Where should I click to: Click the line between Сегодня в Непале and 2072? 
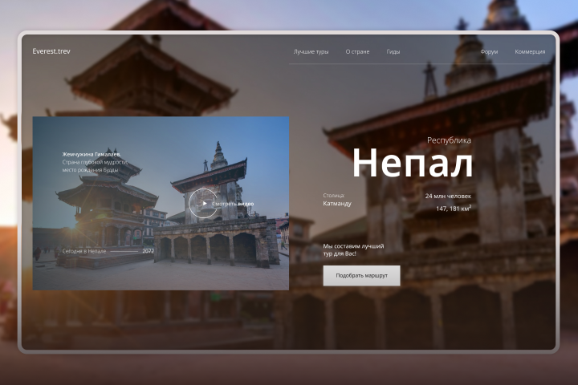click(x=124, y=251)
